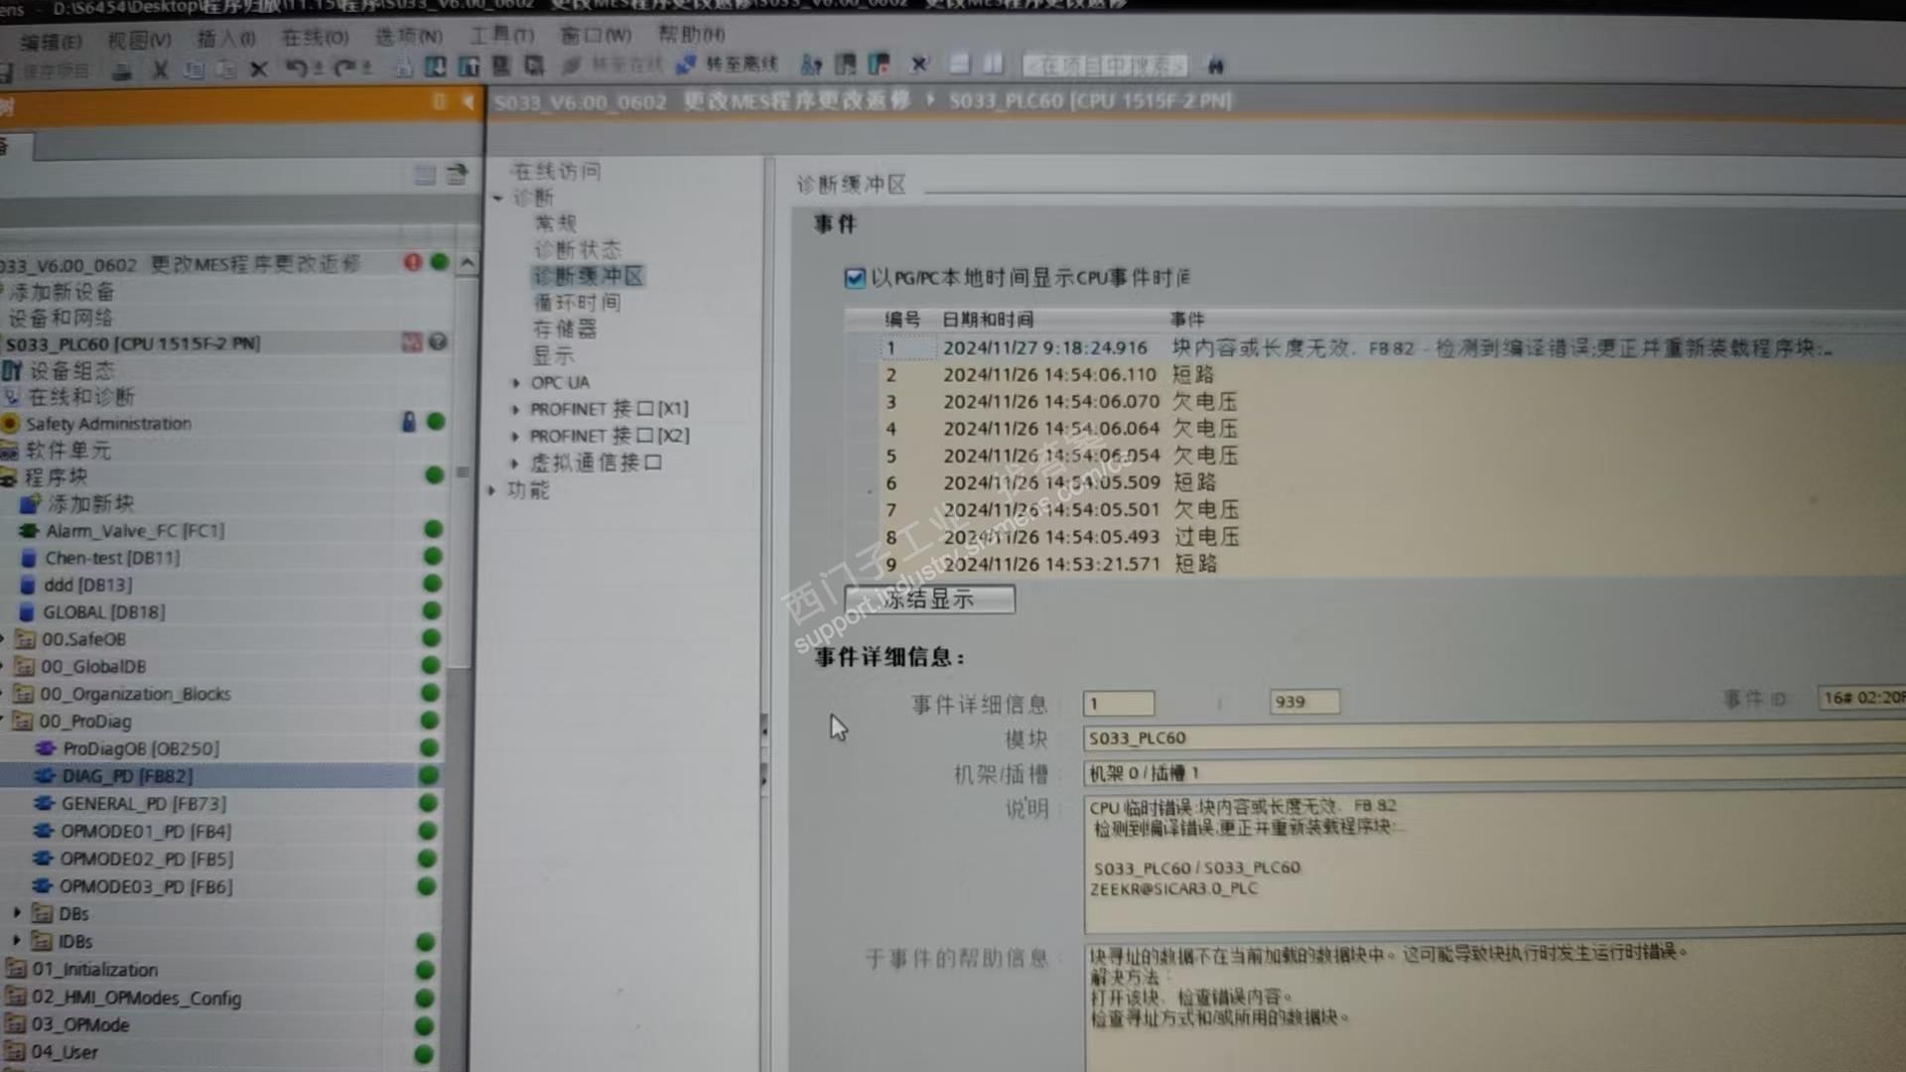Click the Freeze display button
This screenshot has height=1072, width=1906.
(929, 600)
